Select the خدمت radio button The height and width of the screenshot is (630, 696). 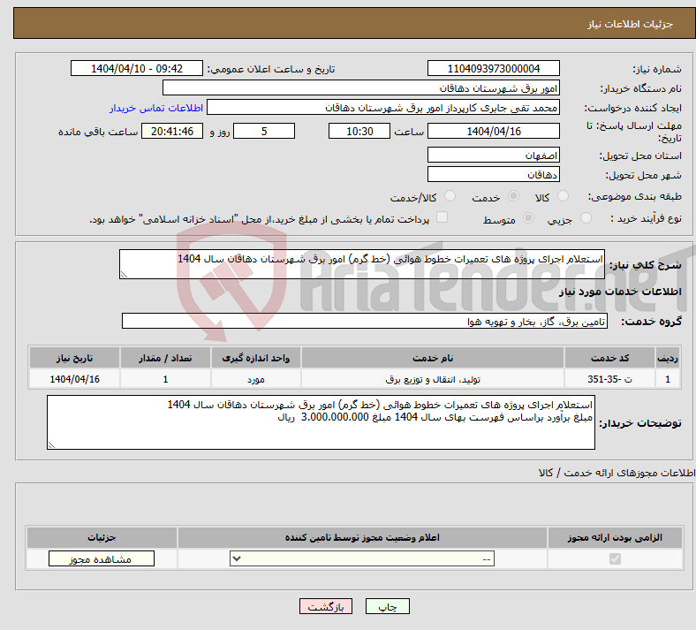pyautogui.click(x=513, y=196)
